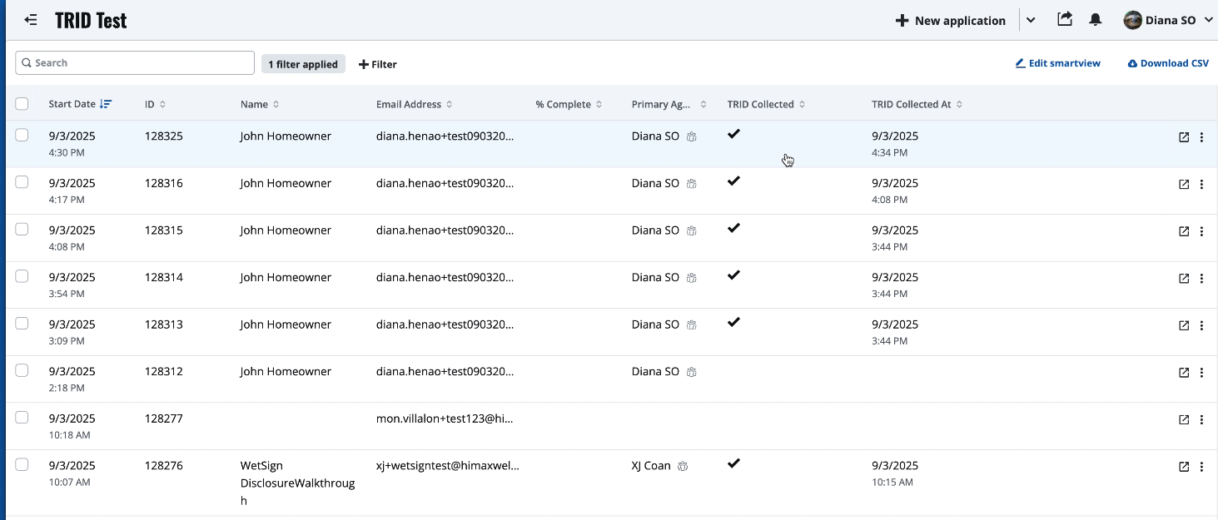Viewport: 1218px width, 520px height.
Task: Click the Edit smartview link
Action: [x=1057, y=63]
